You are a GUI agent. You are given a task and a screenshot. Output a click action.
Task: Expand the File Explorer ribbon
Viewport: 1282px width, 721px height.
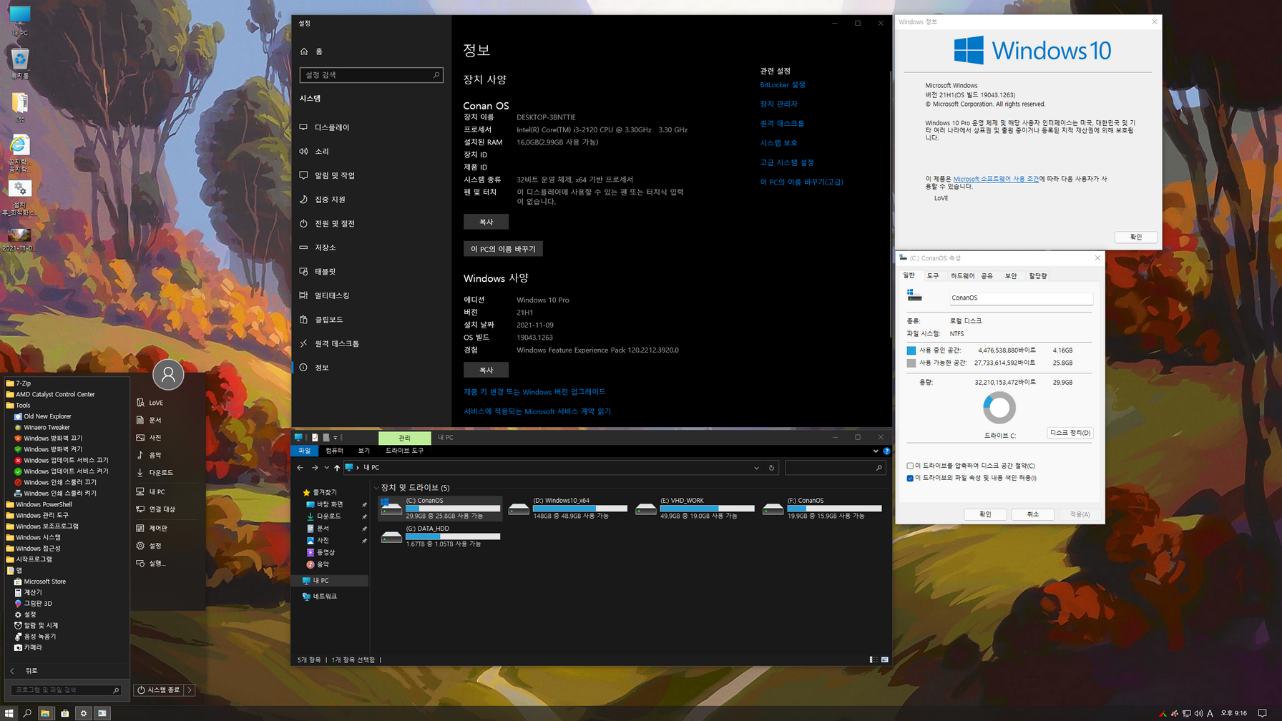pos(875,451)
